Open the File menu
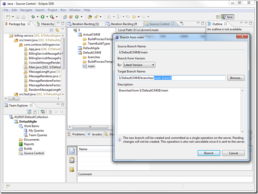This screenshot has width=258, height=194. click(x=6, y=10)
